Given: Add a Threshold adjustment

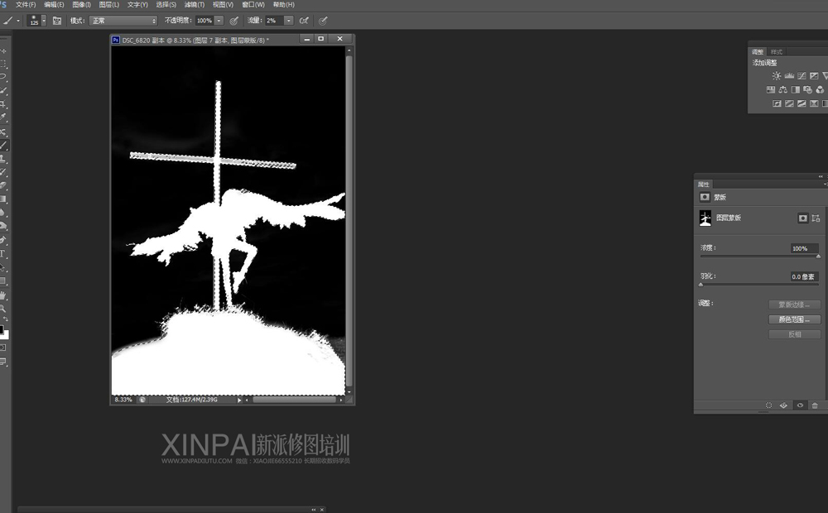Looking at the screenshot, I should 802,103.
